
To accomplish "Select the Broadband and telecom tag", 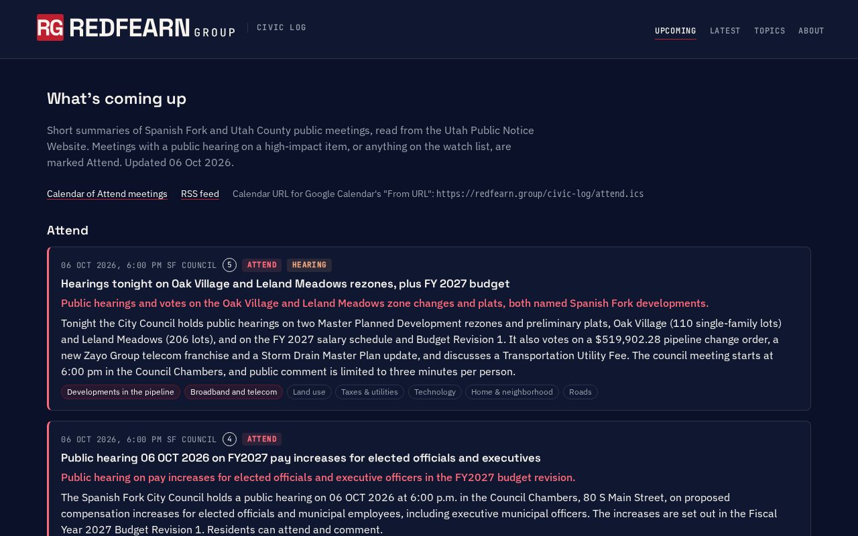I will pos(233,392).
